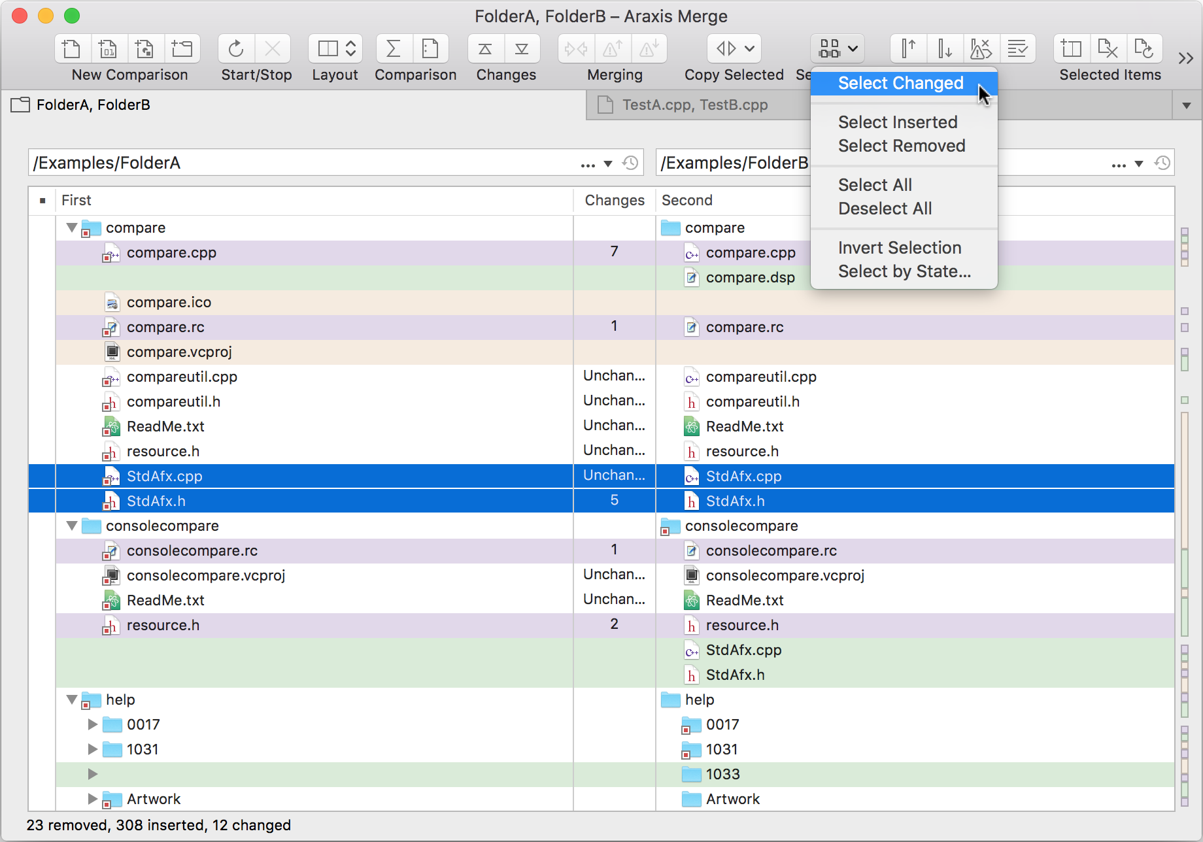1203x842 pixels.
Task: Click the Selected Items delete icon
Action: tap(1108, 48)
